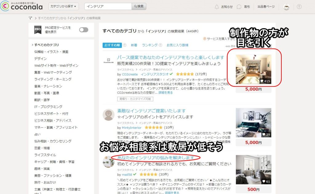Click the coconala logo

tap(22, 6)
